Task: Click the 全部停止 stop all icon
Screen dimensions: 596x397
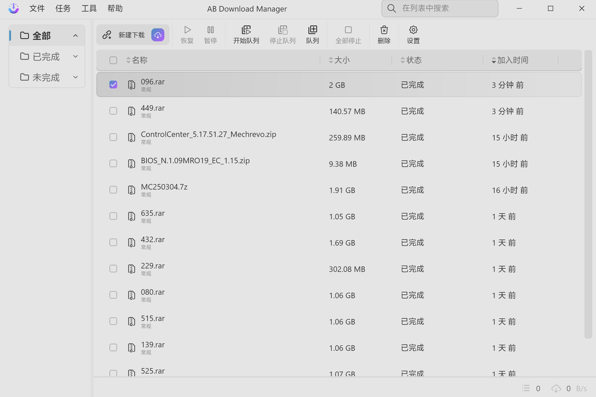Action: pos(348,30)
